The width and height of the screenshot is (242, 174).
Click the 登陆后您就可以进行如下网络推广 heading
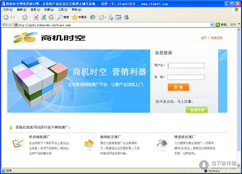[x=43, y=127]
